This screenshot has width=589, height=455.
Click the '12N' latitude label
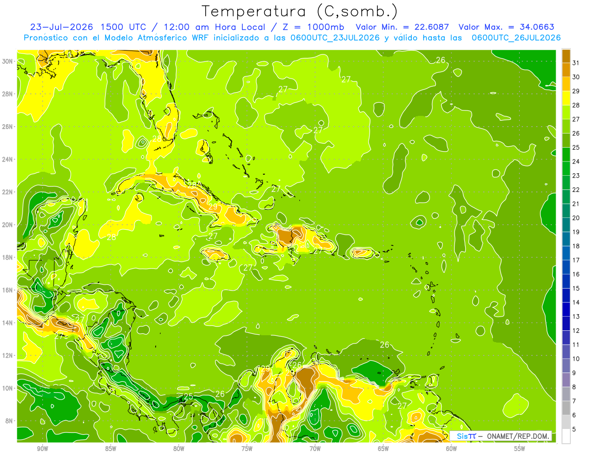[x=8, y=355]
